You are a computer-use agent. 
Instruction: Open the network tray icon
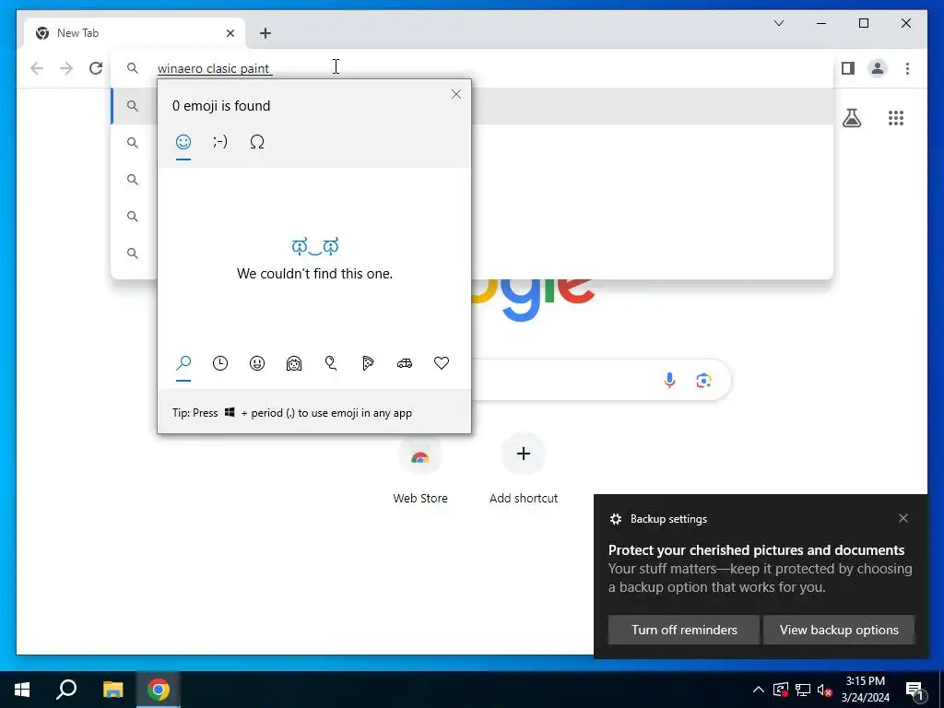[803, 690]
